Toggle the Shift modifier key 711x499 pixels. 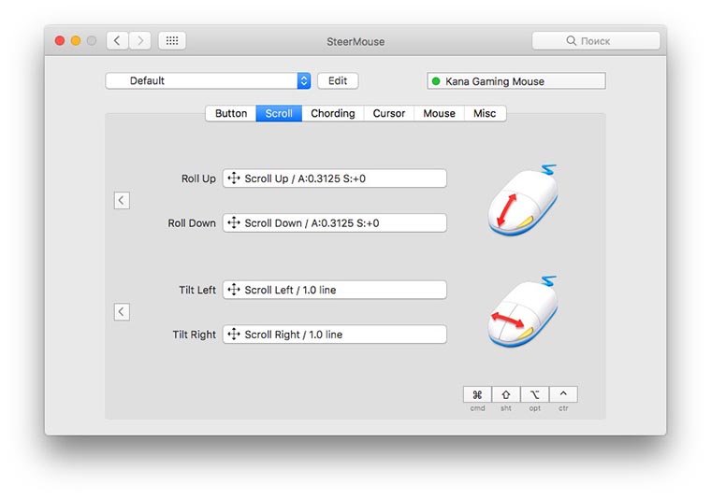tap(506, 395)
